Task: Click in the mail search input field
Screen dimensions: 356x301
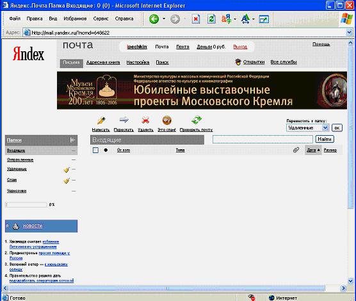Action: coord(263,139)
